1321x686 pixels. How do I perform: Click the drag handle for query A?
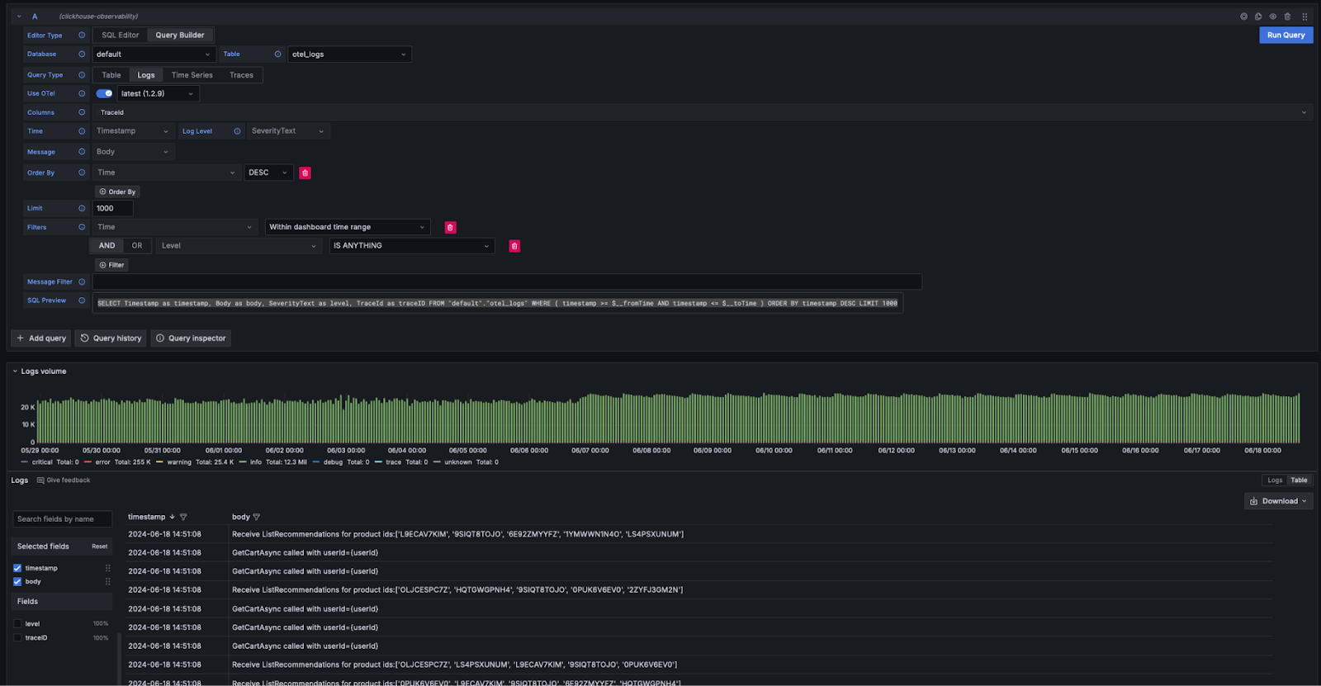[x=1304, y=17]
